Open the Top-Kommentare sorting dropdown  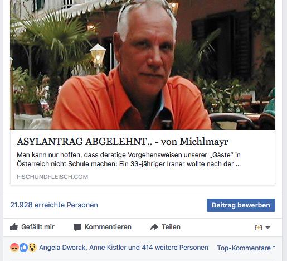coord(246,248)
